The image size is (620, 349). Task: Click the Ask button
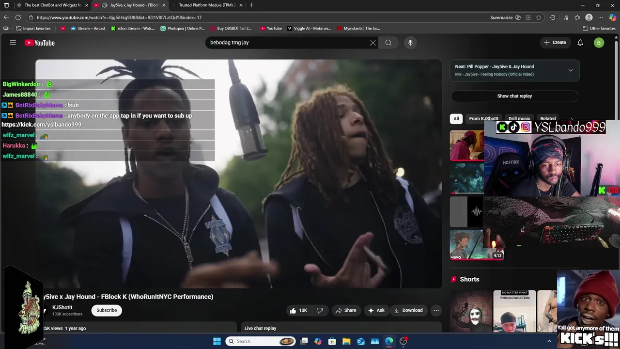click(376, 310)
